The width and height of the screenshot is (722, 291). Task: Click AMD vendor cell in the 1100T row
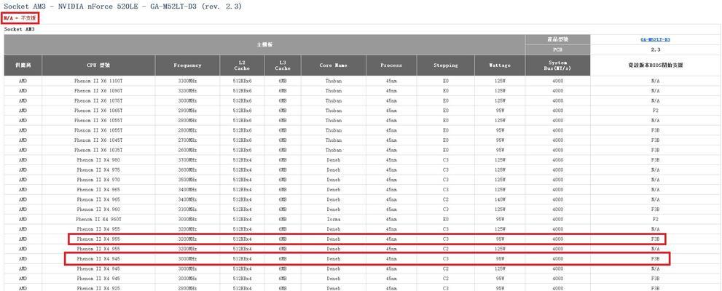(23, 81)
